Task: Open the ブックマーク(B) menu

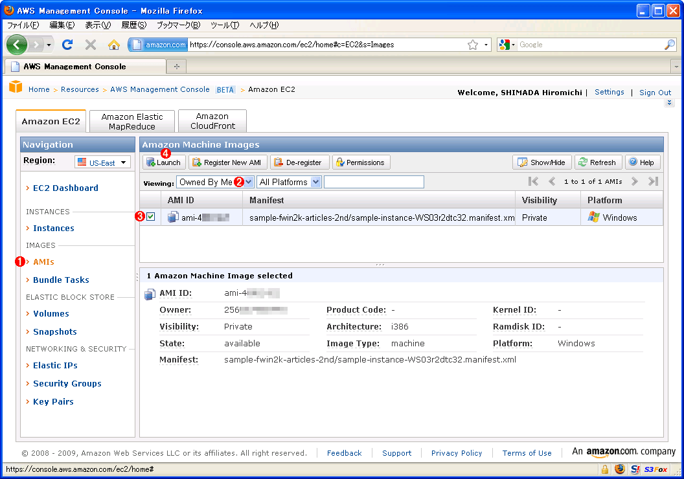Action: pyautogui.click(x=178, y=25)
